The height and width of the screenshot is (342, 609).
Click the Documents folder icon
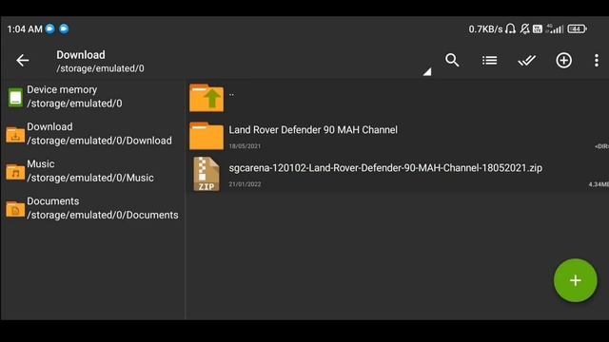[15, 209]
